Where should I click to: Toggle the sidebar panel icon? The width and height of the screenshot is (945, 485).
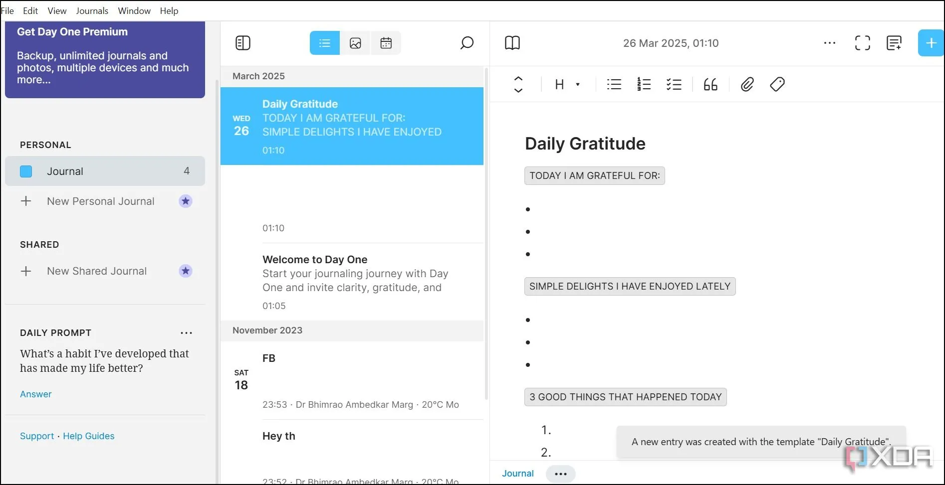(243, 43)
